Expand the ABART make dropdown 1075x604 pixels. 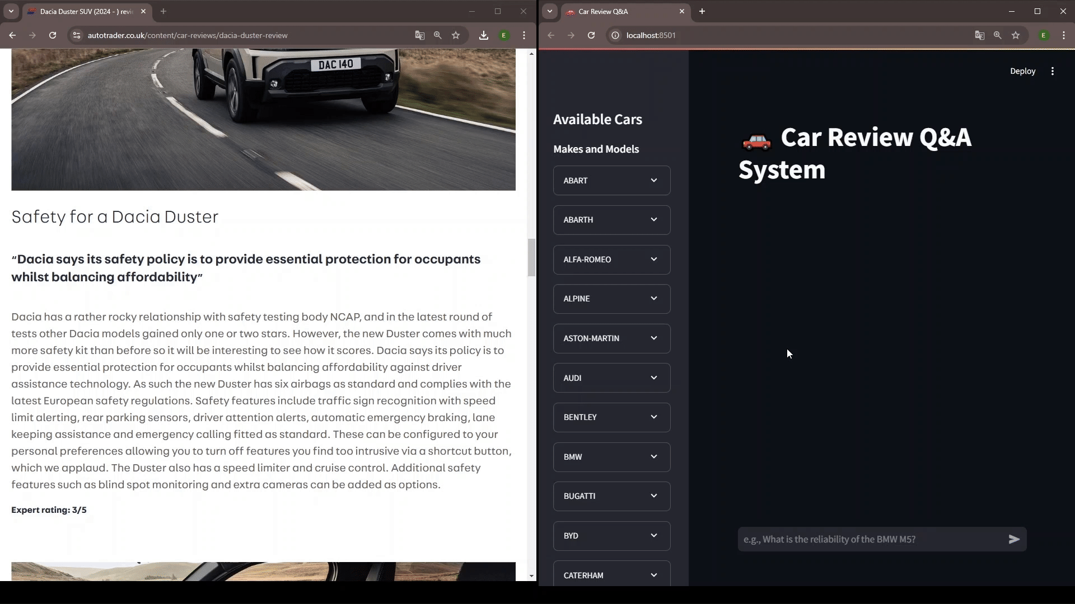click(x=611, y=181)
